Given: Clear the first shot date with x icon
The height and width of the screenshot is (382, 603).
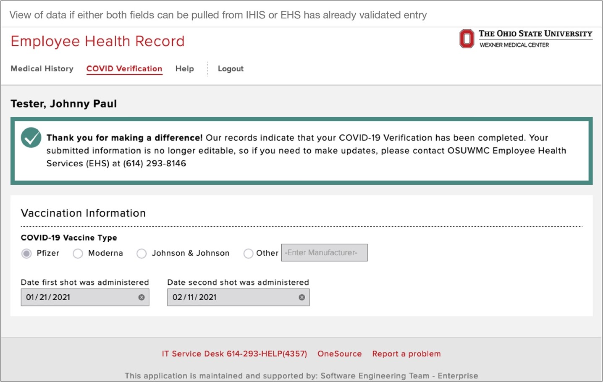Looking at the screenshot, I should [x=142, y=297].
